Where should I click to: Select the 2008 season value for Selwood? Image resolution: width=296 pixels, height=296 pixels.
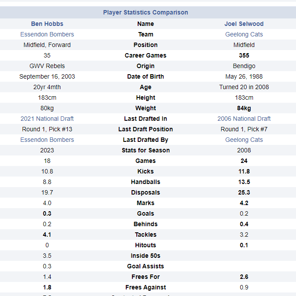(244, 150)
